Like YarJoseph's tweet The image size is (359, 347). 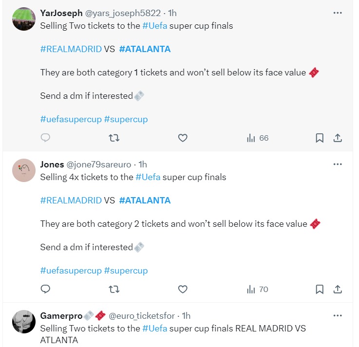coord(183,138)
